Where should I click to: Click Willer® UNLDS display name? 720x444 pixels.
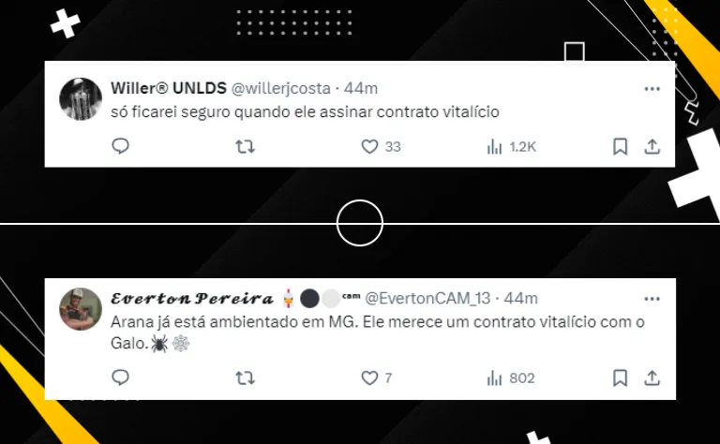[x=169, y=88]
